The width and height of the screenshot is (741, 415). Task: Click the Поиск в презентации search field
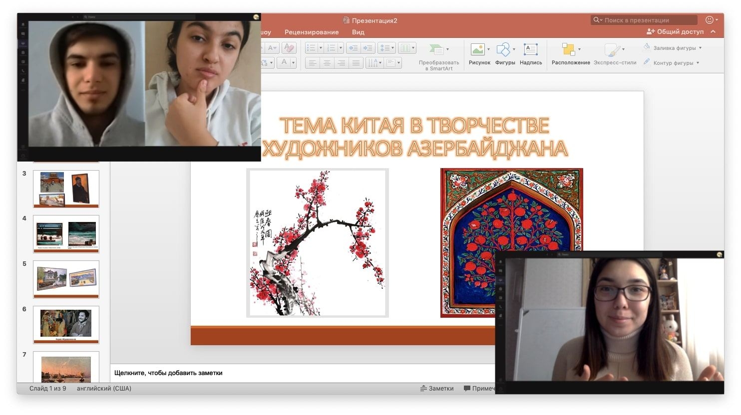644,20
